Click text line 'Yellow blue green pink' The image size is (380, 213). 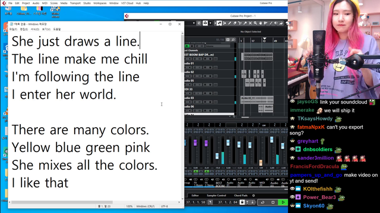81,147
